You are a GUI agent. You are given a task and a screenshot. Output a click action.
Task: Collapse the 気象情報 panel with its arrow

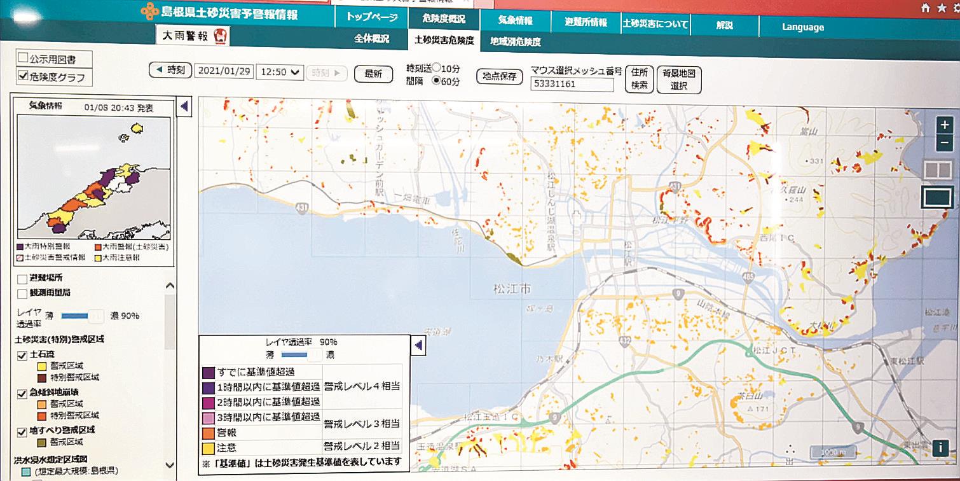click(x=184, y=107)
